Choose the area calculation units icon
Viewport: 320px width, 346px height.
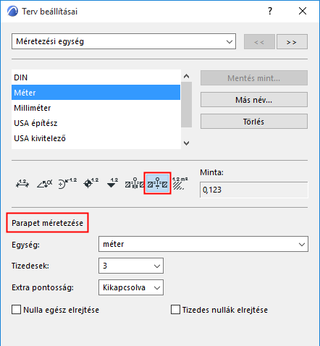pyautogui.click(x=180, y=183)
